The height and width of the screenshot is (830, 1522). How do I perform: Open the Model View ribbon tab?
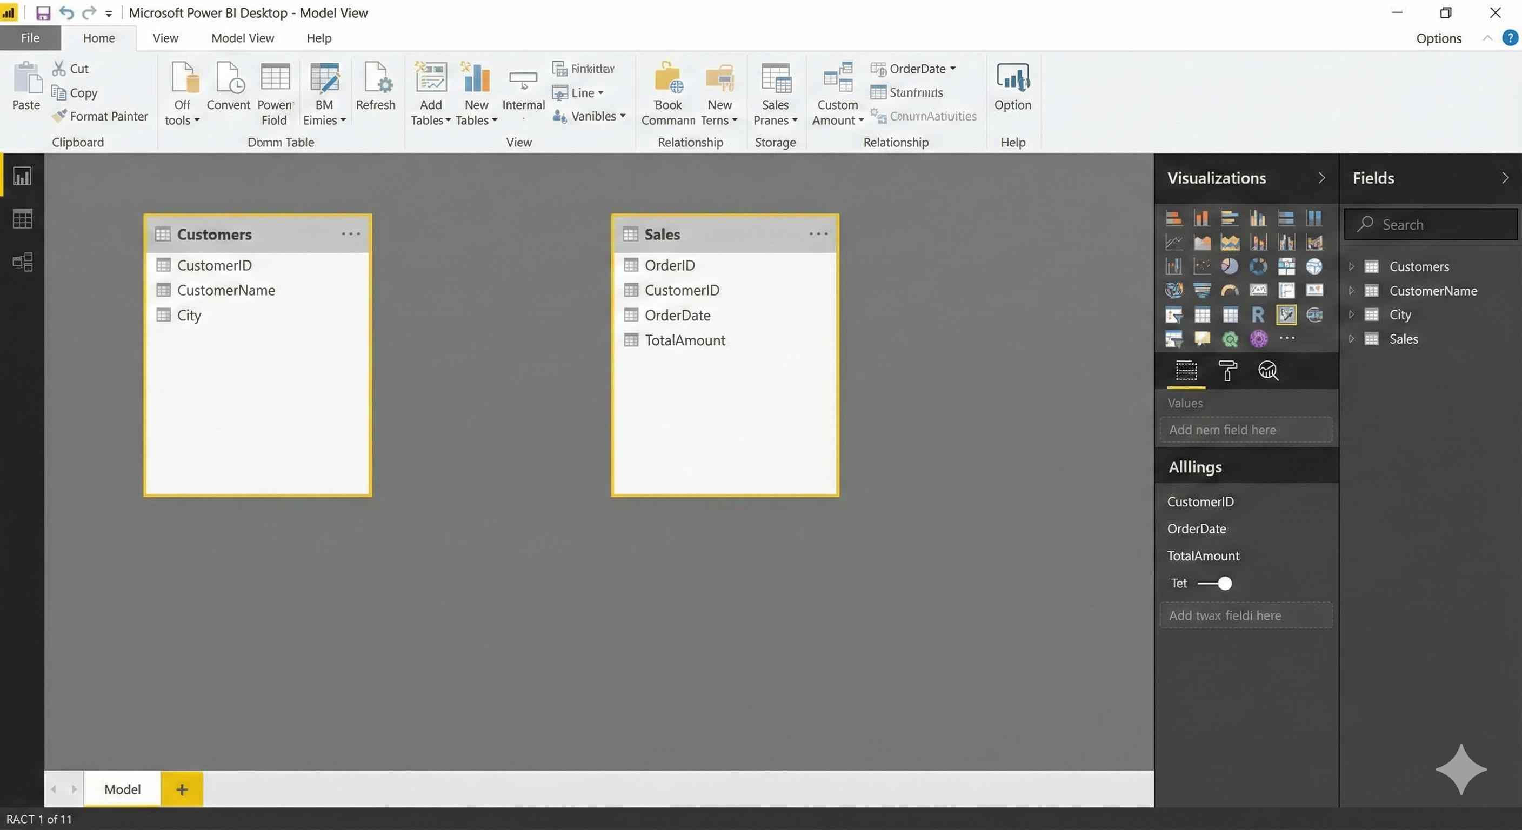242,38
